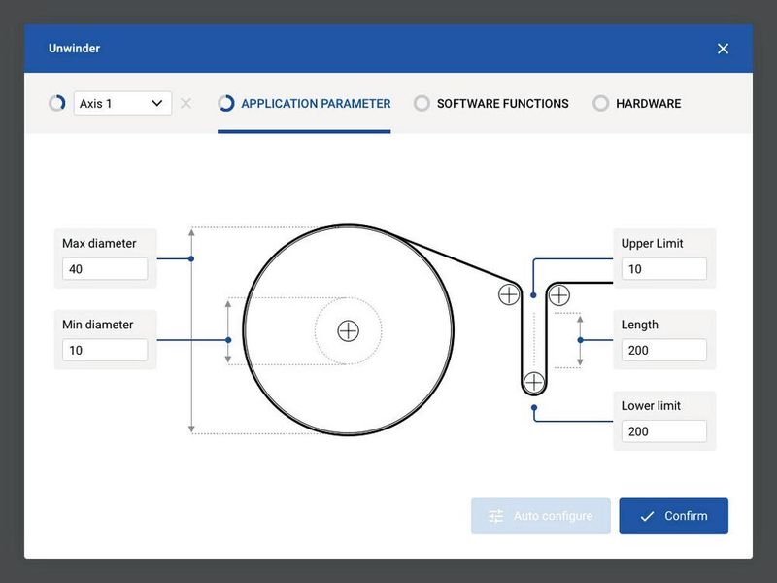777x583 pixels.
Task: Click the X icon next to the Axis 1 dropdown
Action: [186, 103]
